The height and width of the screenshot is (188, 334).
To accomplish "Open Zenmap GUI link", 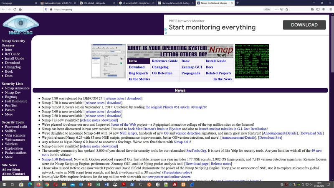I will pos(192,67).
